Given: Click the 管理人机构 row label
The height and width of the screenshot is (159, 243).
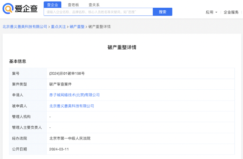Looking at the screenshot, I should click(21, 117).
